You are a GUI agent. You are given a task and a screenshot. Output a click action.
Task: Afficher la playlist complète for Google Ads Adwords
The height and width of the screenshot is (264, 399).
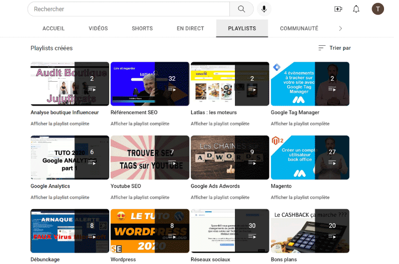tap(220, 197)
